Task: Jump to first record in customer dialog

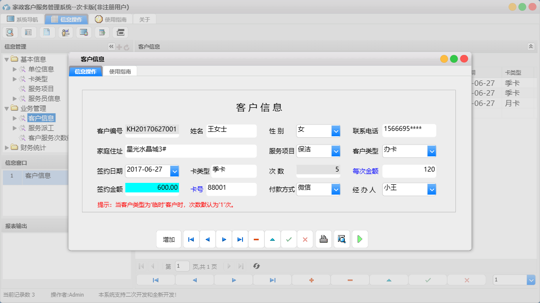Action: coord(191,239)
